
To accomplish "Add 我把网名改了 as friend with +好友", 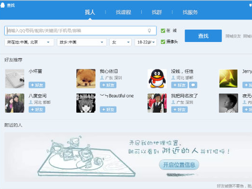I will (179, 109).
